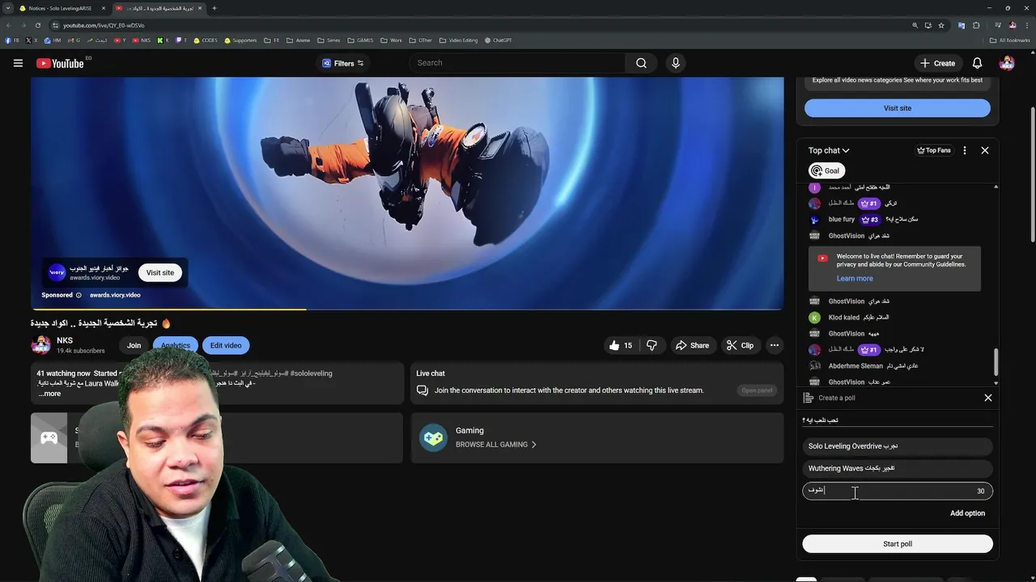Edit Wuthering Waves poll option

(x=898, y=468)
